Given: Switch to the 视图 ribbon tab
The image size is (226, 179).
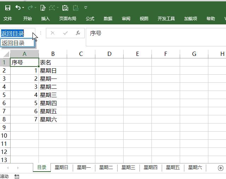Looking at the screenshot, I should tap(144, 18).
